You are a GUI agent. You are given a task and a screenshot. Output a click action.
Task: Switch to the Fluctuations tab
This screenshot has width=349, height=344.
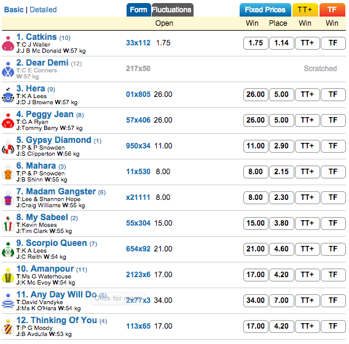tap(172, 10)
